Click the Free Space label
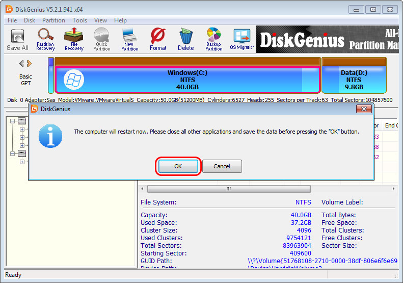This screenshot has width=403, height=283. click(x=339, y=222)
